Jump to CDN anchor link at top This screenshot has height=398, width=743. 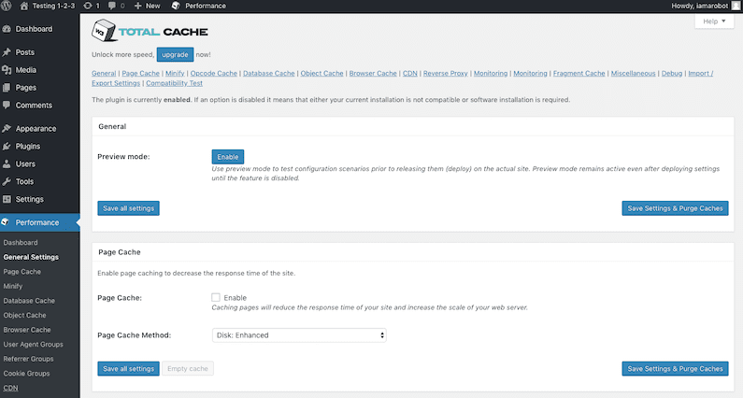[410, 74]
